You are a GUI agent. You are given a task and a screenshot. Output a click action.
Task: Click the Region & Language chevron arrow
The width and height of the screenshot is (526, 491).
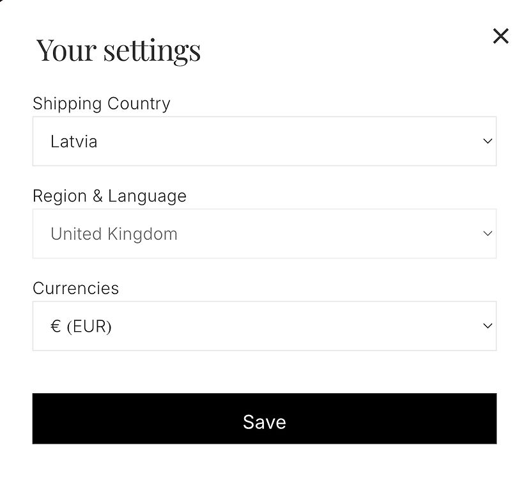(488, 234)
